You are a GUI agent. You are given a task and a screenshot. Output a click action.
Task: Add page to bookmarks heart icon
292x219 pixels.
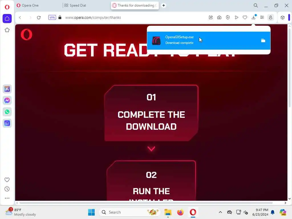[245, 17]
